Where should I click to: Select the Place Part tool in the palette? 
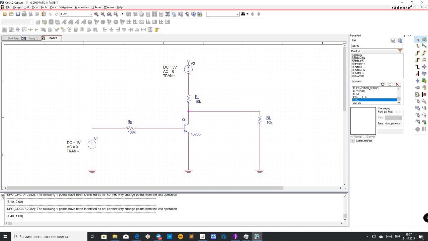(424, 39)
